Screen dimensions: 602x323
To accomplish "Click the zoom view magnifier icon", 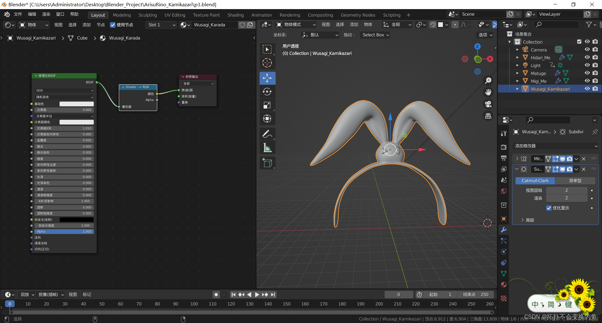I will click(488, 81).
